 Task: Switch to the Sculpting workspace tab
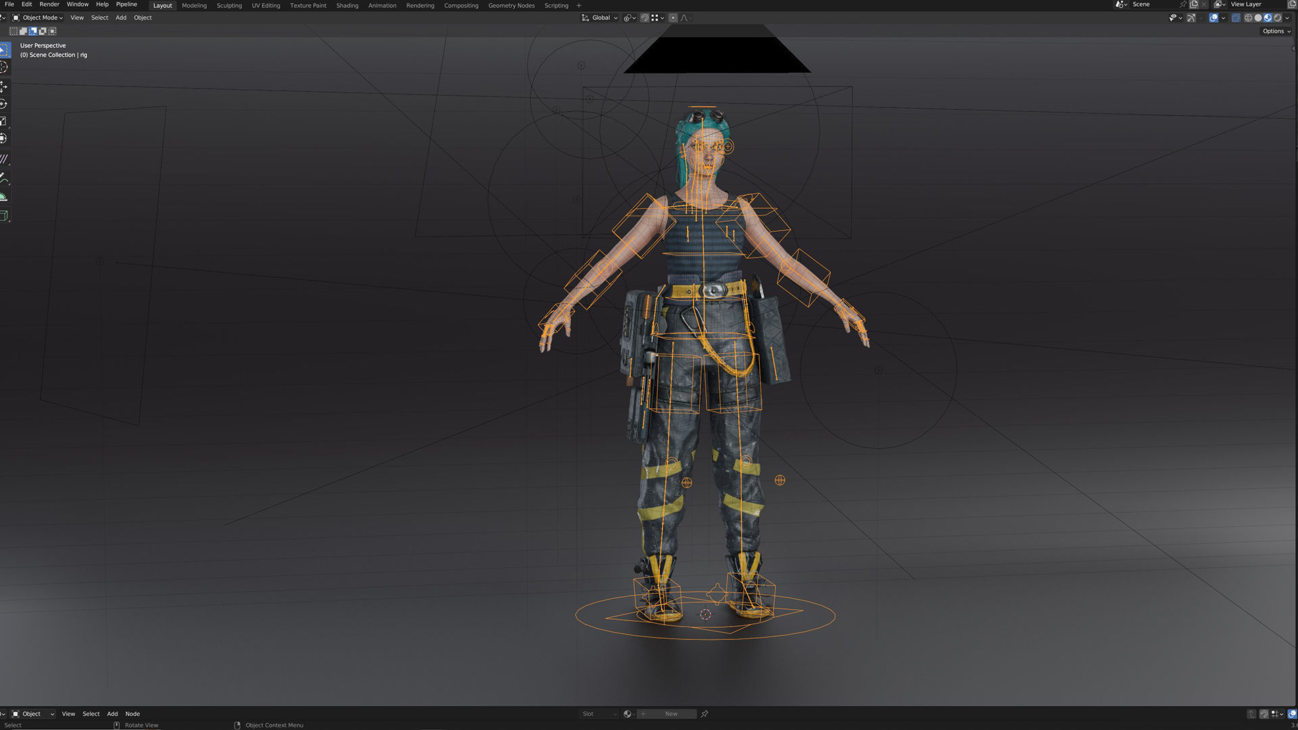[229, 5]
